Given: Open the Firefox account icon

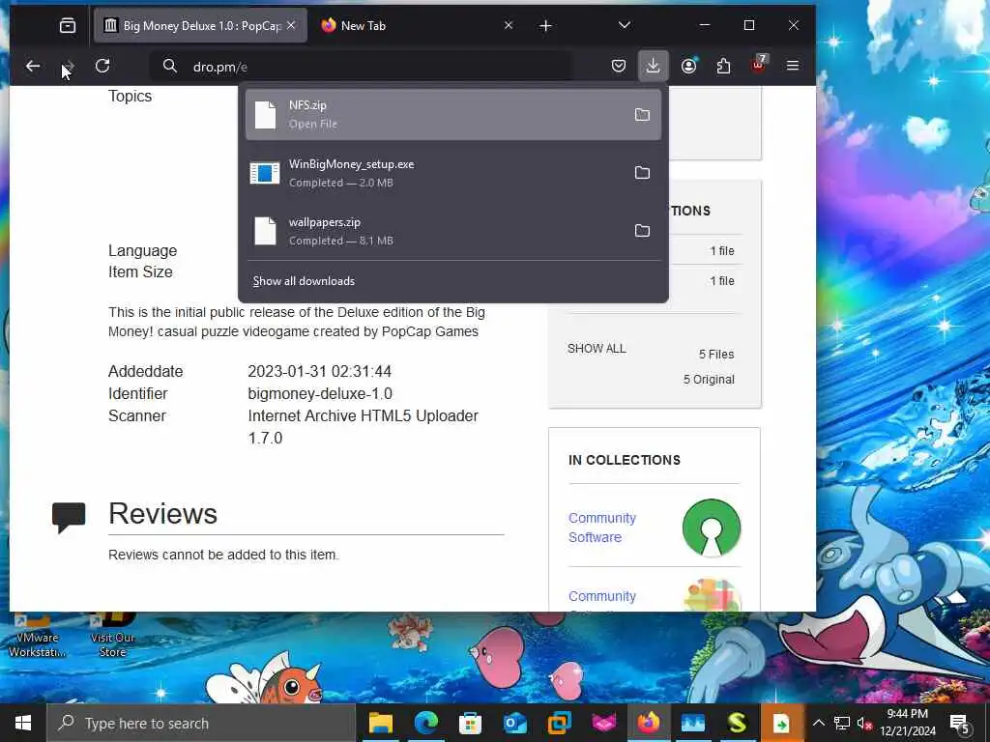Looking at the screenshot, I should click(x=688, y=66).
